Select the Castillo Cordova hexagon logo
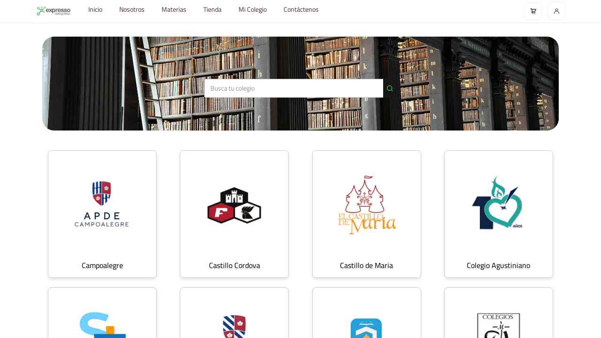 click(234, 205)
